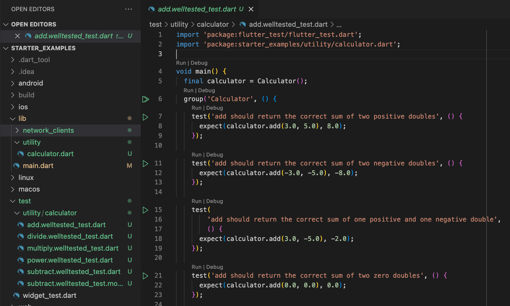
Task: Click Debug CodeLens above line 15 test
Action: pos(214,201)
